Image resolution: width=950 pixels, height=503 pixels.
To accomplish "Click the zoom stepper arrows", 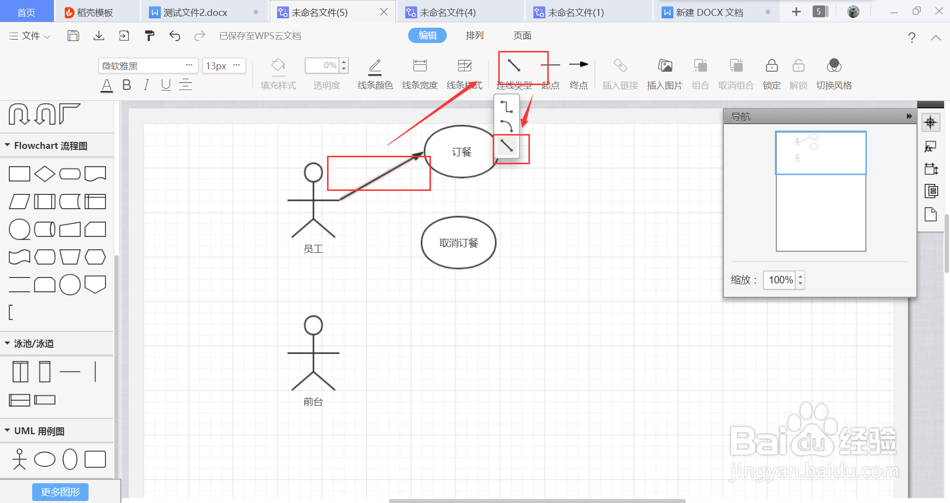I will point(800,280).
